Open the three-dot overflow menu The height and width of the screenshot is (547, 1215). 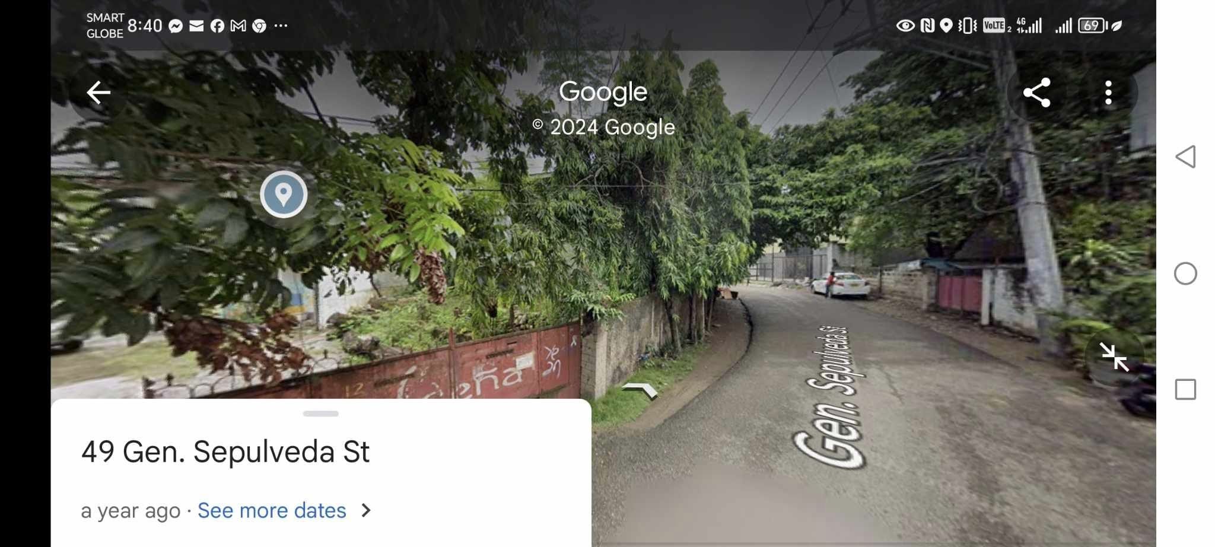[x=1108, y=93]
